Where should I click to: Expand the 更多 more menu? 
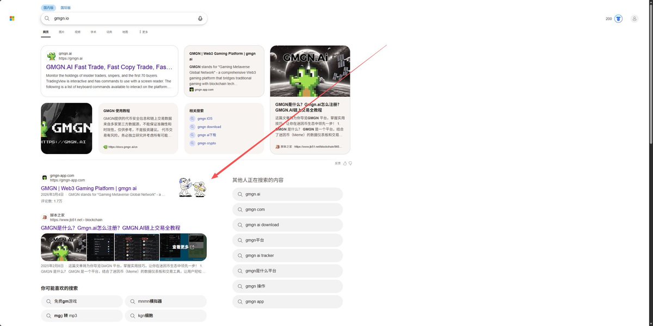pos(144,32)
